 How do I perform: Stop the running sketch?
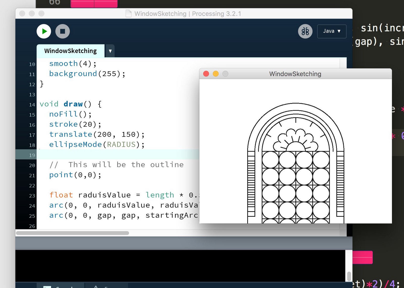63,31
